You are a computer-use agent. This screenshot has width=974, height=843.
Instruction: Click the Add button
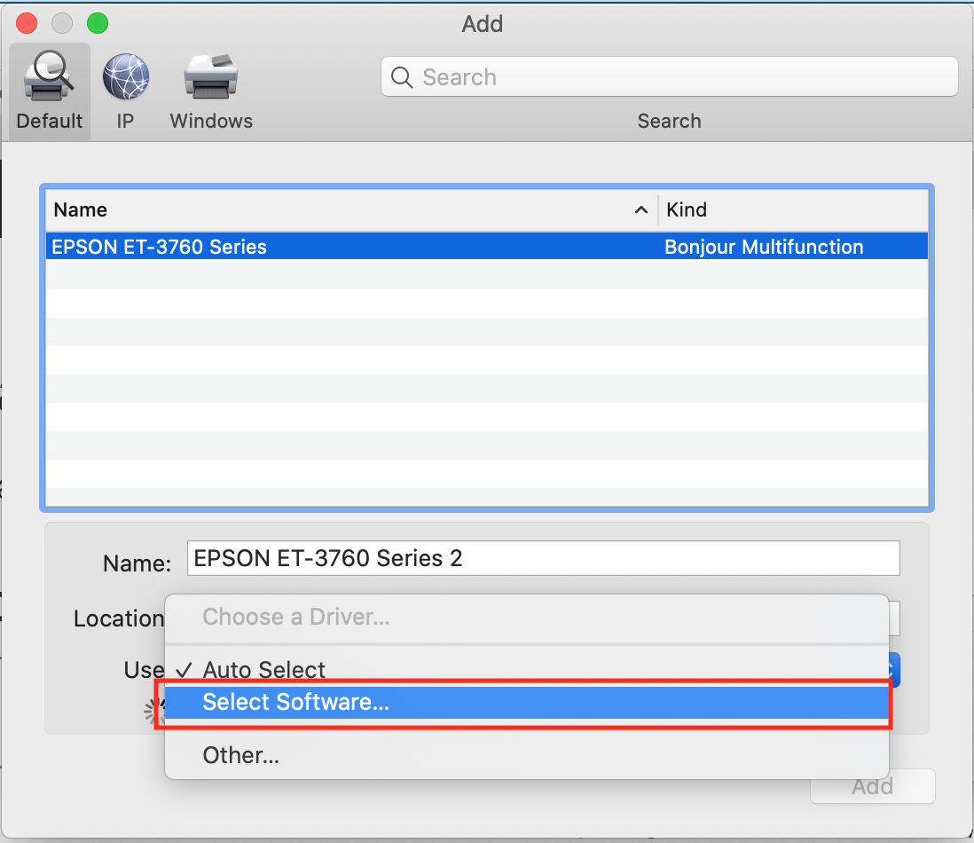click(872, 786)
